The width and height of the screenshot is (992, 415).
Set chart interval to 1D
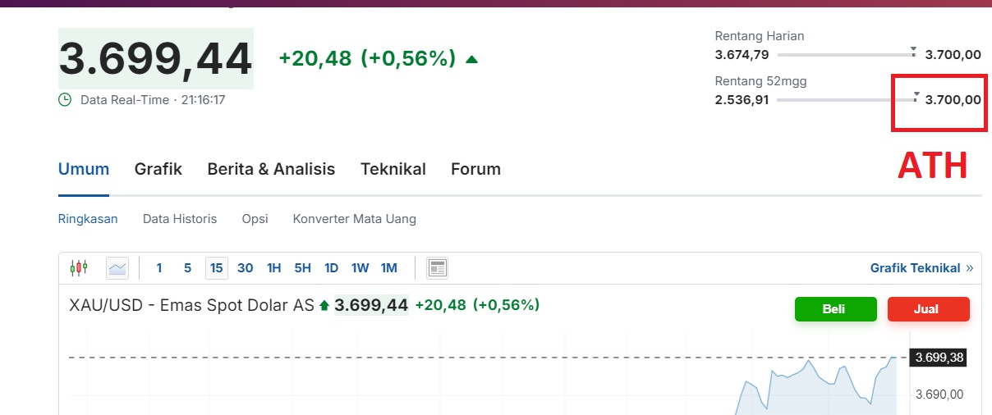tap(331, 267)
